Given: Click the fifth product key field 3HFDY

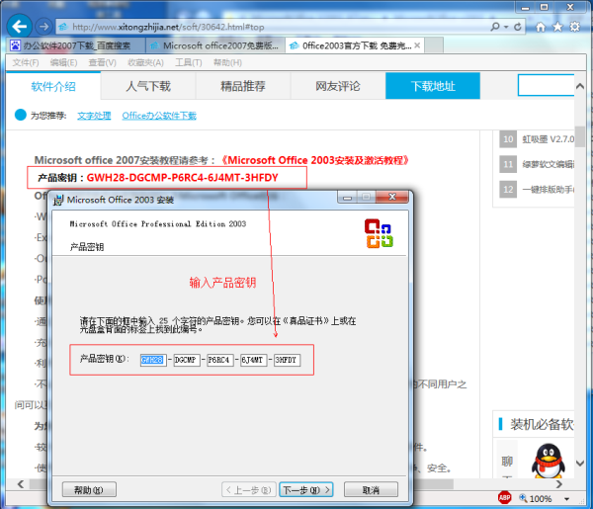Looking at the screenshot, I should 287,360.
